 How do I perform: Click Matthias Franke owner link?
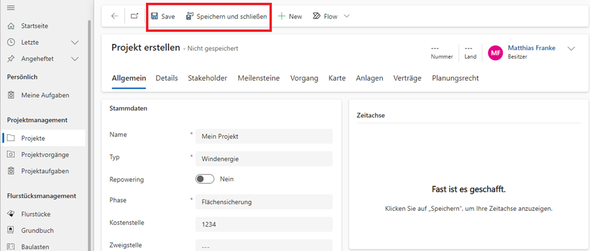click(x=532, y=48)
